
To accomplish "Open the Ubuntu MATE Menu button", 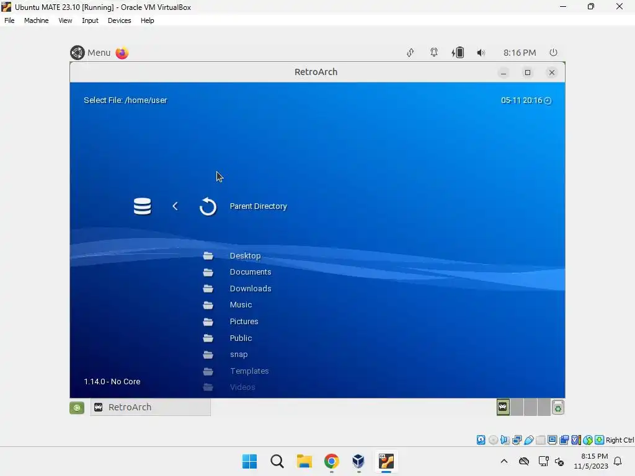I will click(x=91, y=53).
